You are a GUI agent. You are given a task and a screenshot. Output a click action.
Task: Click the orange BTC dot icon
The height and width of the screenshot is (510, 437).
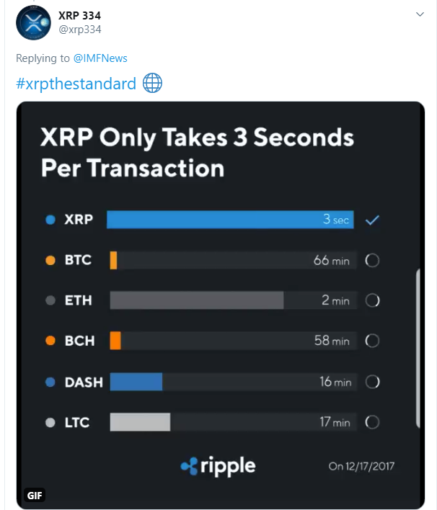click(x=50, y=260)
